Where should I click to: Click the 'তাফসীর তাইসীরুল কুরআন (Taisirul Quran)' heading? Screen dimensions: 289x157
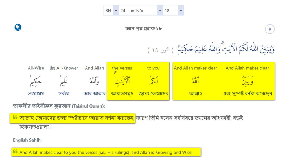[x=59, y=106]
